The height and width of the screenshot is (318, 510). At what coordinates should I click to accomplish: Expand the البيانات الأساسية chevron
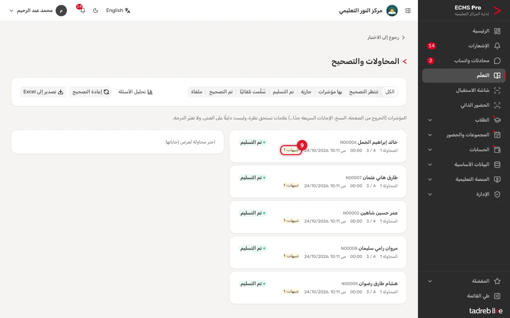(430, 165)
